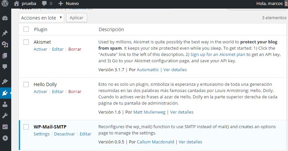Select the WP-Mail-SMTP plugin checkbox
This screenshot has height=151, width=288.
26,127
